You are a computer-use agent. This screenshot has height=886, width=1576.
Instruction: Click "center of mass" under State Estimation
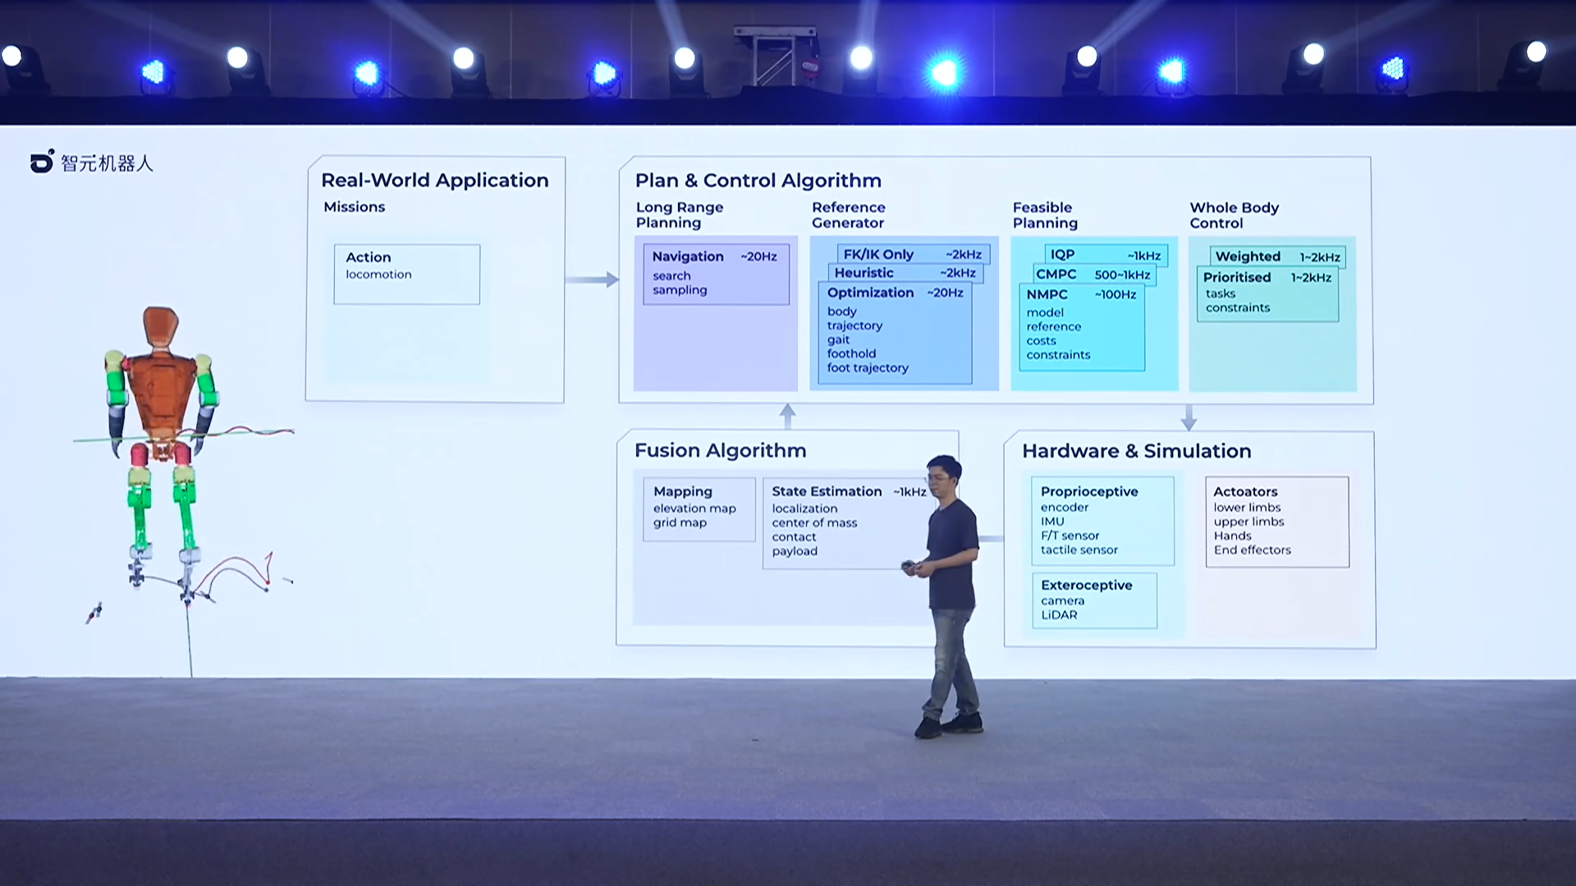click(814, 523)
